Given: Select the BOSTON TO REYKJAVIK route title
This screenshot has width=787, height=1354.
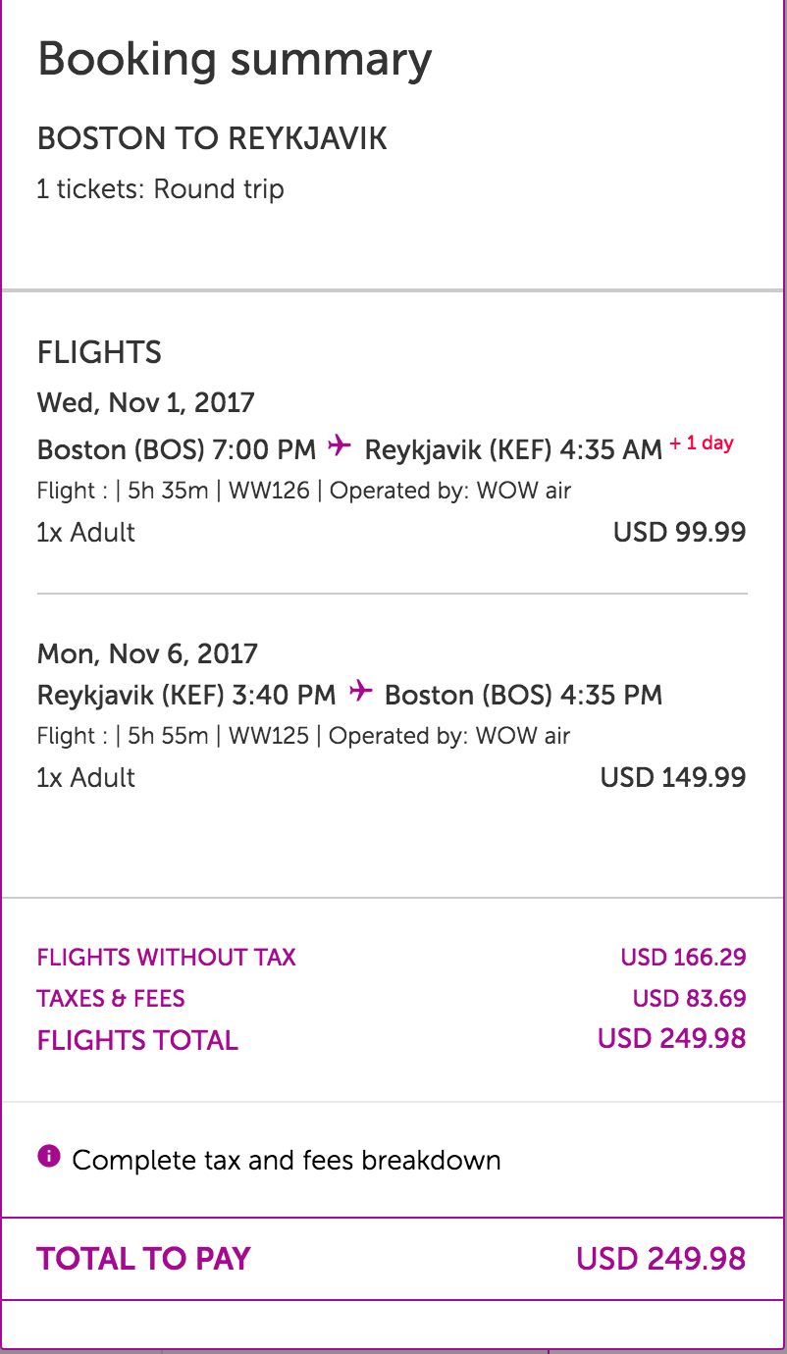Looking at the screenshot, I should click(x=212, y=139).
